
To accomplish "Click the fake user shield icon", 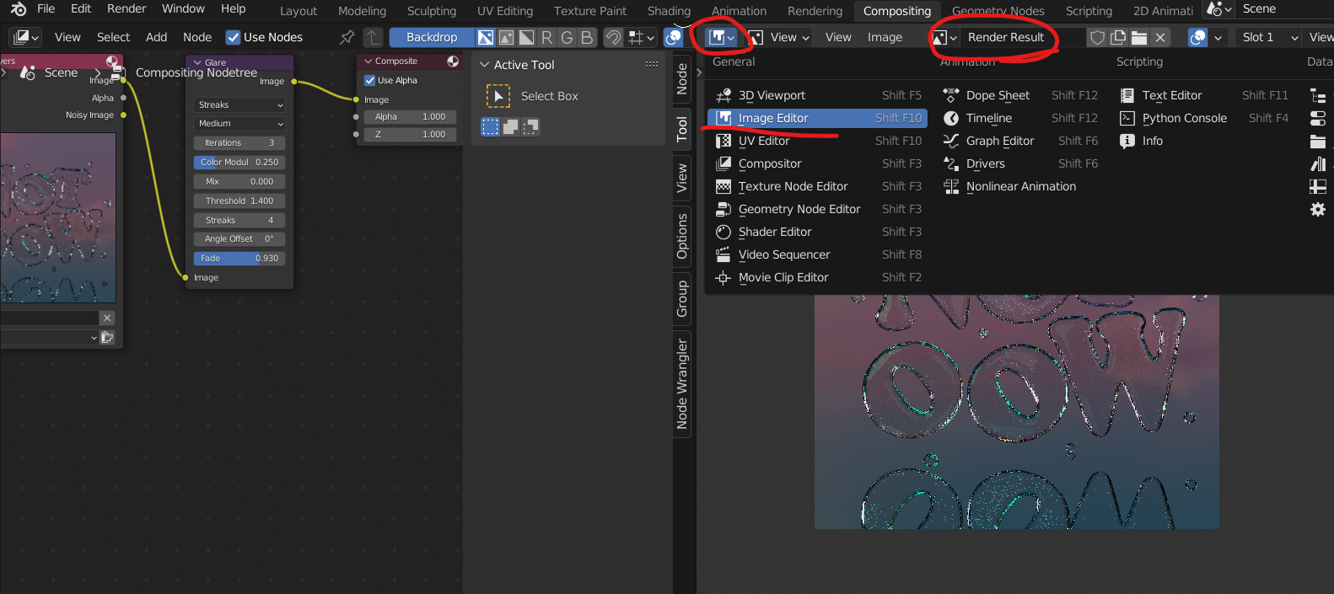I will (x=1097, y=37).
